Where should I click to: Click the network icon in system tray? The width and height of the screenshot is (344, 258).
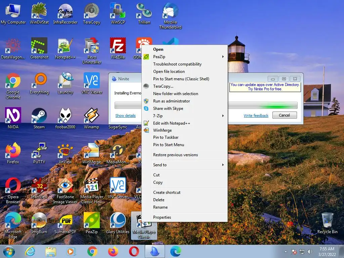[x=302, y=252]
